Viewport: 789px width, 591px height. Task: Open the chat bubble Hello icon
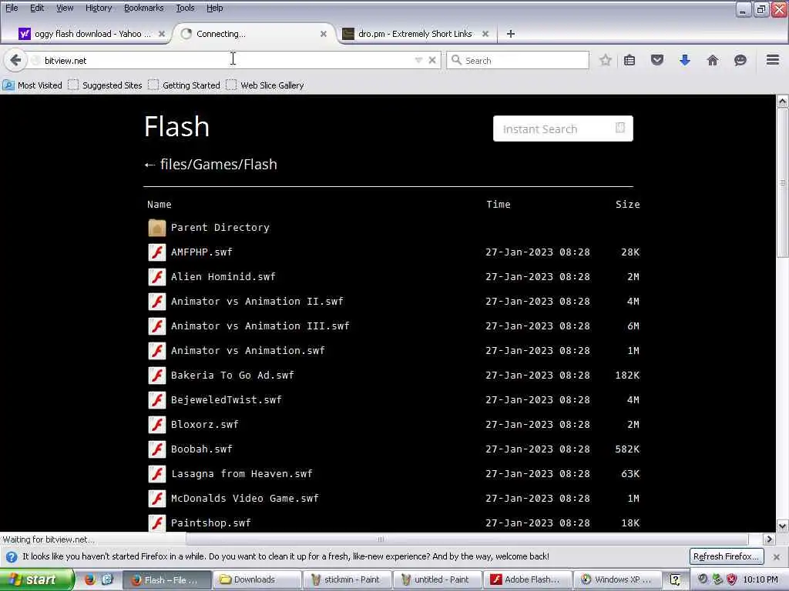click(740, 60)
